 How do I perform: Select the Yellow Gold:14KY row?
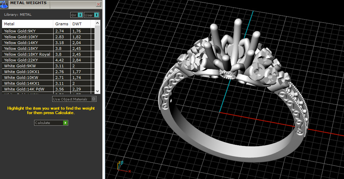point(48,43)
